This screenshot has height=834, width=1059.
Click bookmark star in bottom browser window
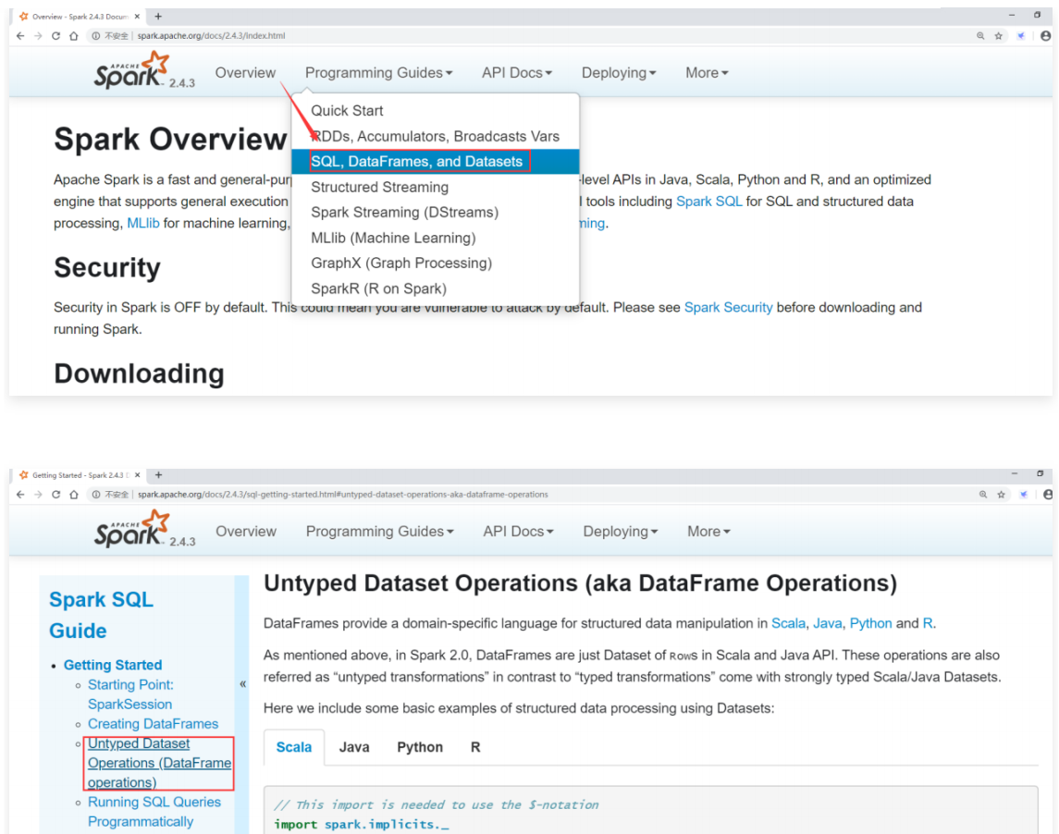pos(1001,495)
